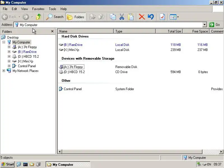
Task: Sort by Type column header
Action: click(x=134, y=31)
